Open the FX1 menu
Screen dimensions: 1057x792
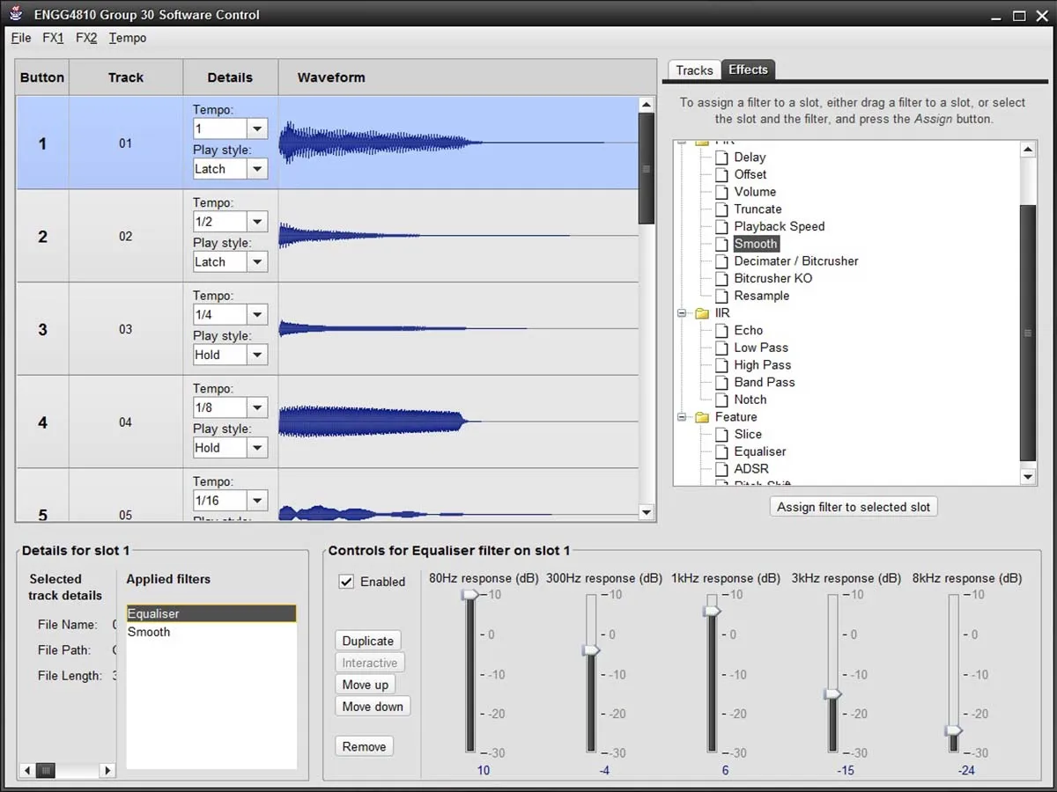coord(53,38)
